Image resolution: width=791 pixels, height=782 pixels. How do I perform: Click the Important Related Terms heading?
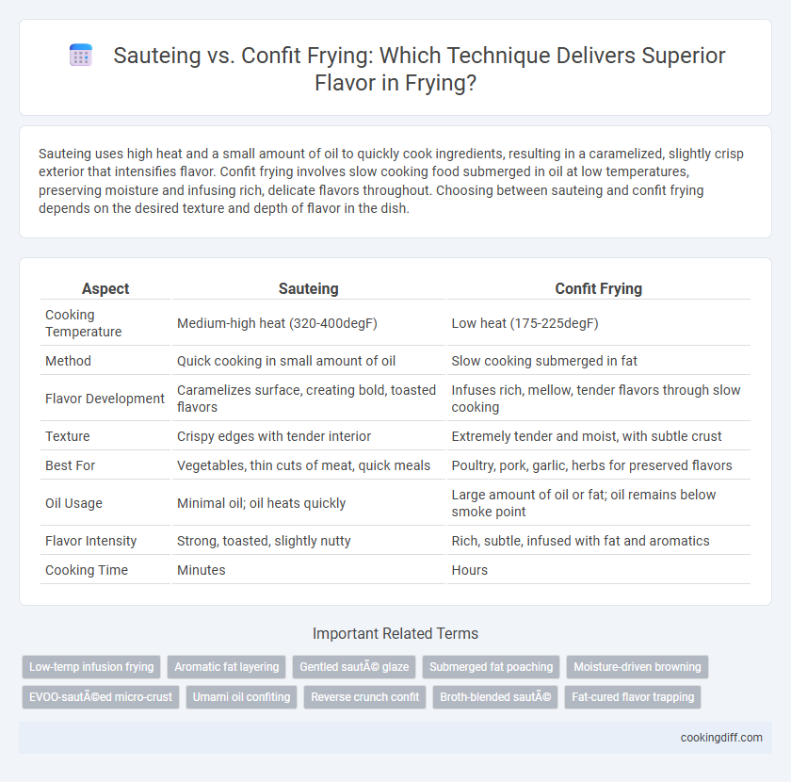pos(395,633)
